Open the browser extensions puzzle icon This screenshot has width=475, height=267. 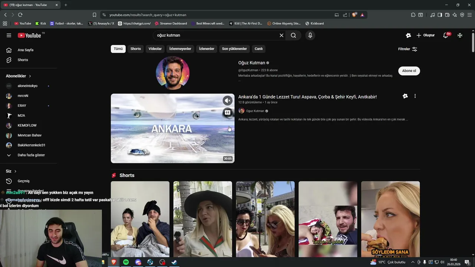pyautogui.click(x=413, y=15)
